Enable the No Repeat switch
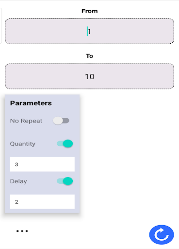The height and width of the screenshot is (249, 179). (x=61, y=121)
